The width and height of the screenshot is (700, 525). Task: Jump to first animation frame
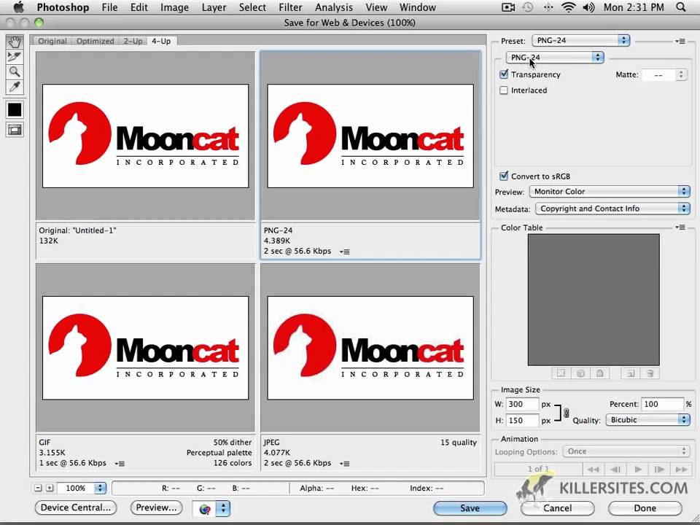594,469
